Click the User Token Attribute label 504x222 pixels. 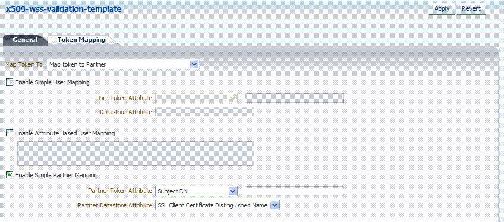pyautogui.click(x=124, y=98)
